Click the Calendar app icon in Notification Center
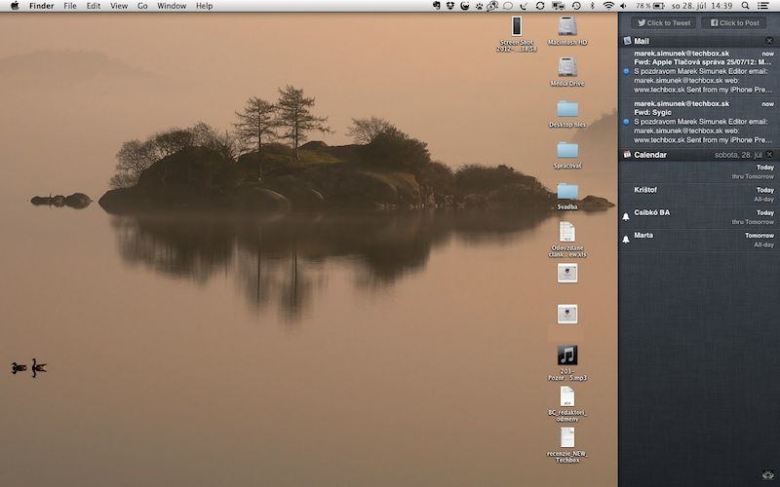This screenshot has width=780, height=487. click(627, 155)
